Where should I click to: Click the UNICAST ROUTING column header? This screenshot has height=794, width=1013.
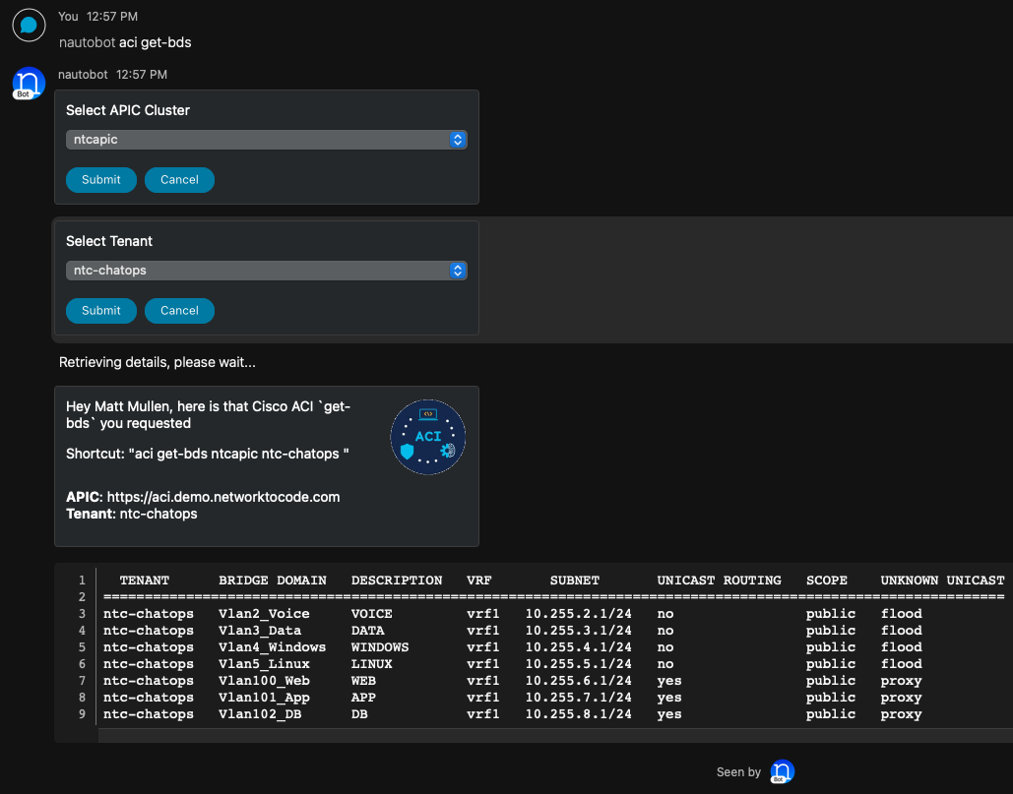click(719, 580)
